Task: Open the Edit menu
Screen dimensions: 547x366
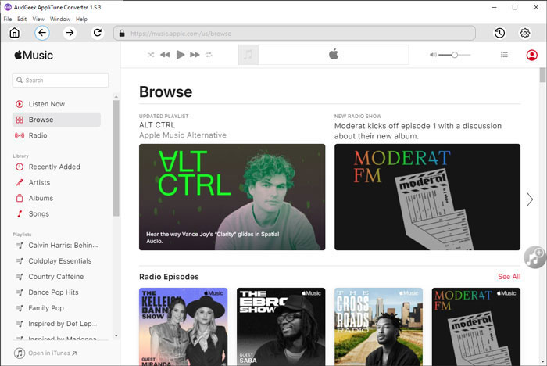Action: (x=22, y=19)
